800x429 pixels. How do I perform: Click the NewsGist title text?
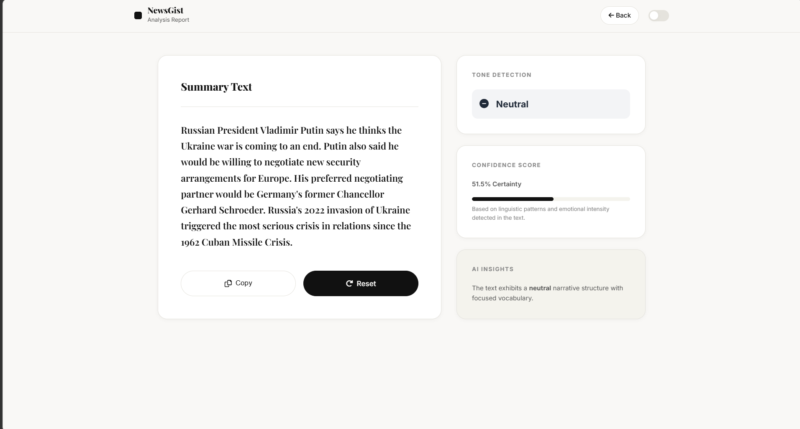click(x=165, y=10)
